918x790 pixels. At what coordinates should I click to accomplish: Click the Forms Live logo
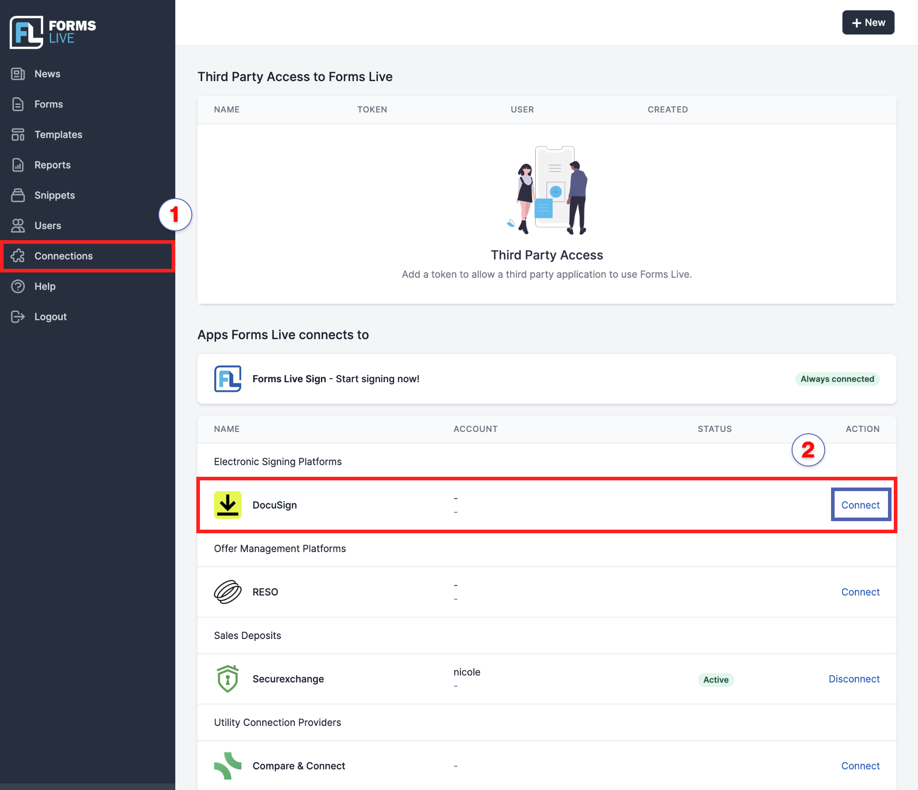point(53,32)
